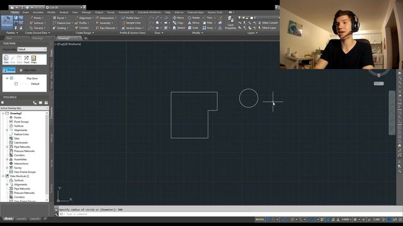Open the Parcel dropdown in ribbon
This screenshot has width=403, height=226.
point(59,18)
